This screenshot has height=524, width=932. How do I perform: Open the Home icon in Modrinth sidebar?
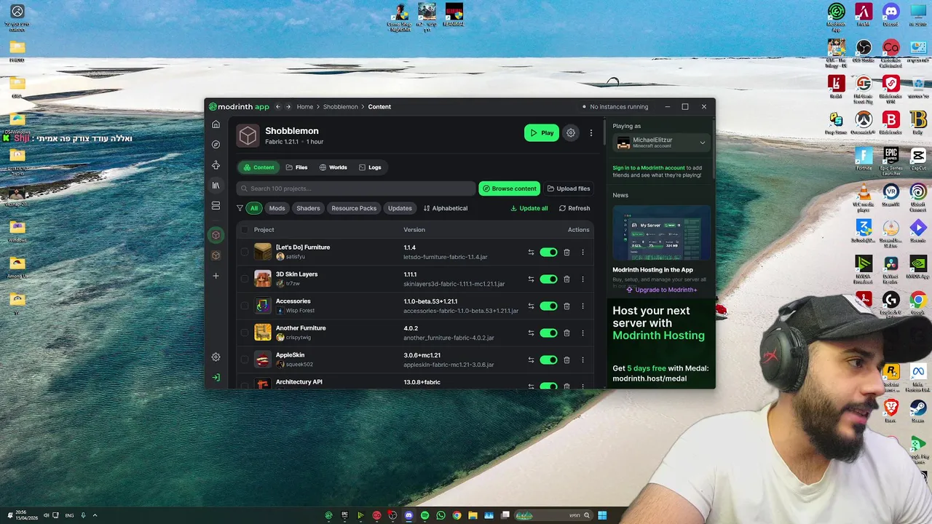216,124
